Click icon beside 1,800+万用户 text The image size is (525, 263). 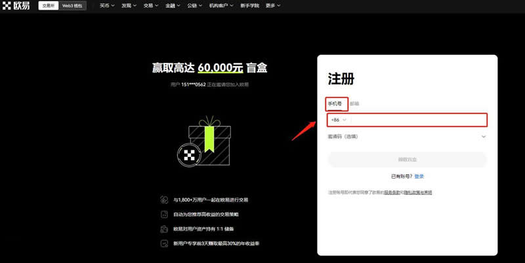[164, 199]
